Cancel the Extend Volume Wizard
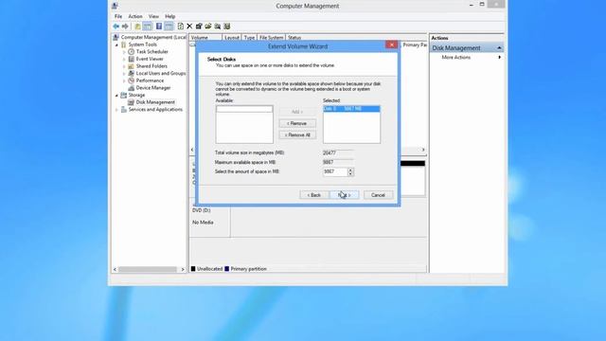This screenshot has height=341, width=606. 378,195
